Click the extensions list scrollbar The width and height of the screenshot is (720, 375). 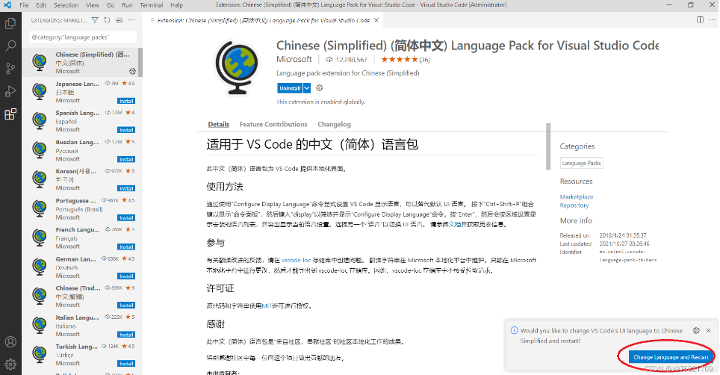tap(140, 62)
